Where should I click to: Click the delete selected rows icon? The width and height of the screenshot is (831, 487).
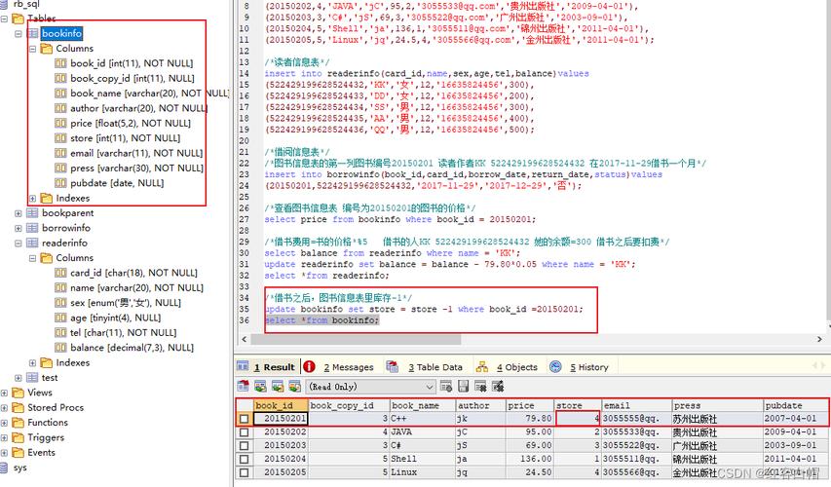[480, 387]
